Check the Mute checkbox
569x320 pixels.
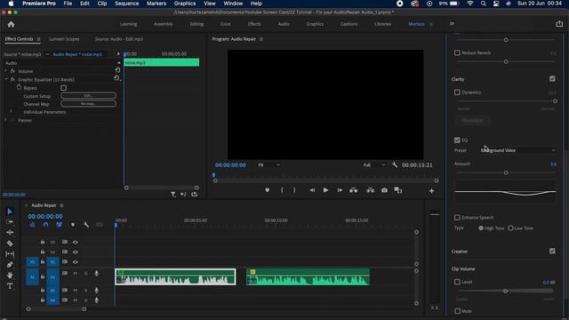pos(457,311)
